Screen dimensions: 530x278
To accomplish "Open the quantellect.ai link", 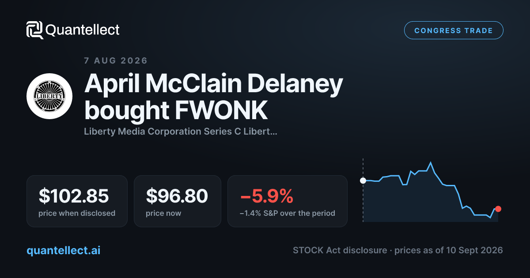I will click(x=63, y=250).
